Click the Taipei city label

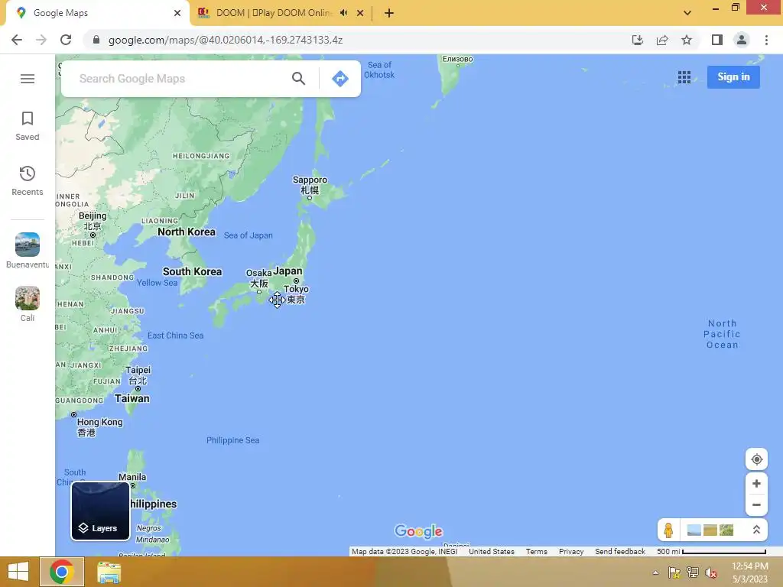click(138, 375)
